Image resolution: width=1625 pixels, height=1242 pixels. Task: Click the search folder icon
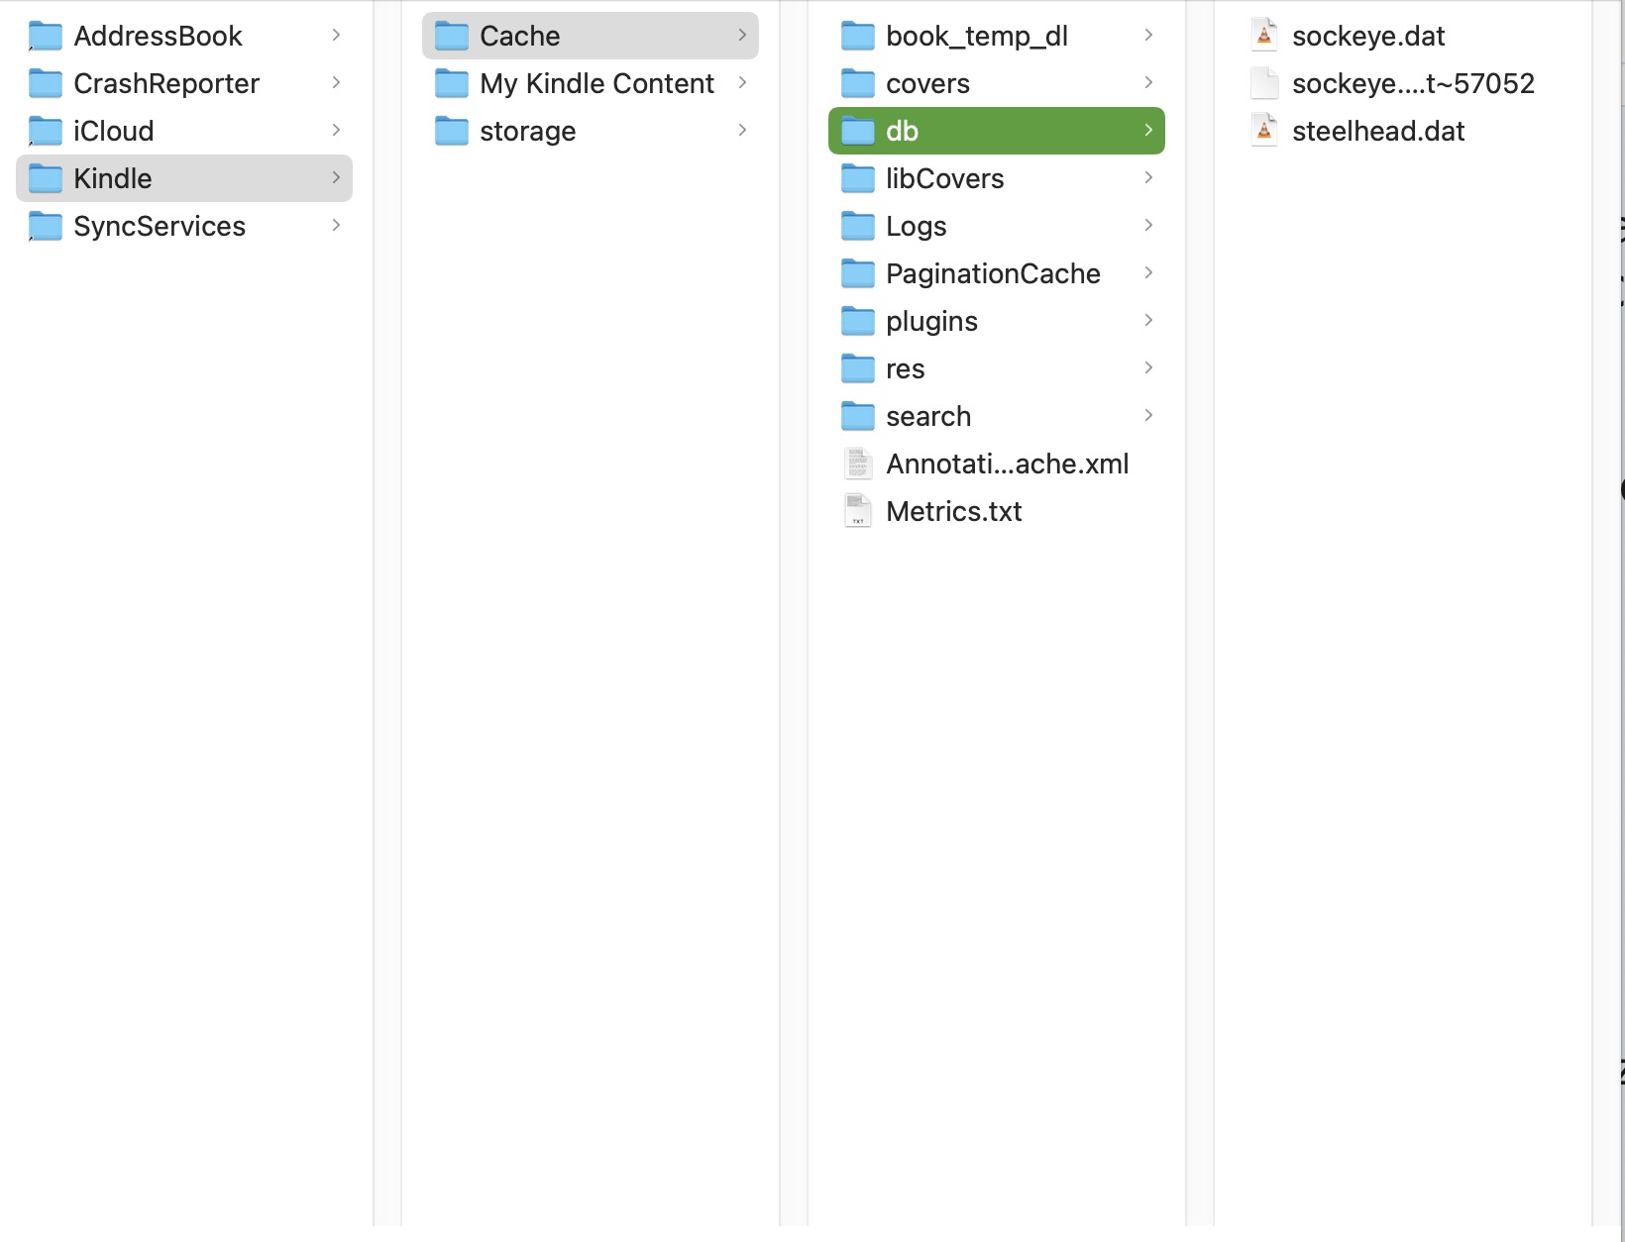coord(858,417)
